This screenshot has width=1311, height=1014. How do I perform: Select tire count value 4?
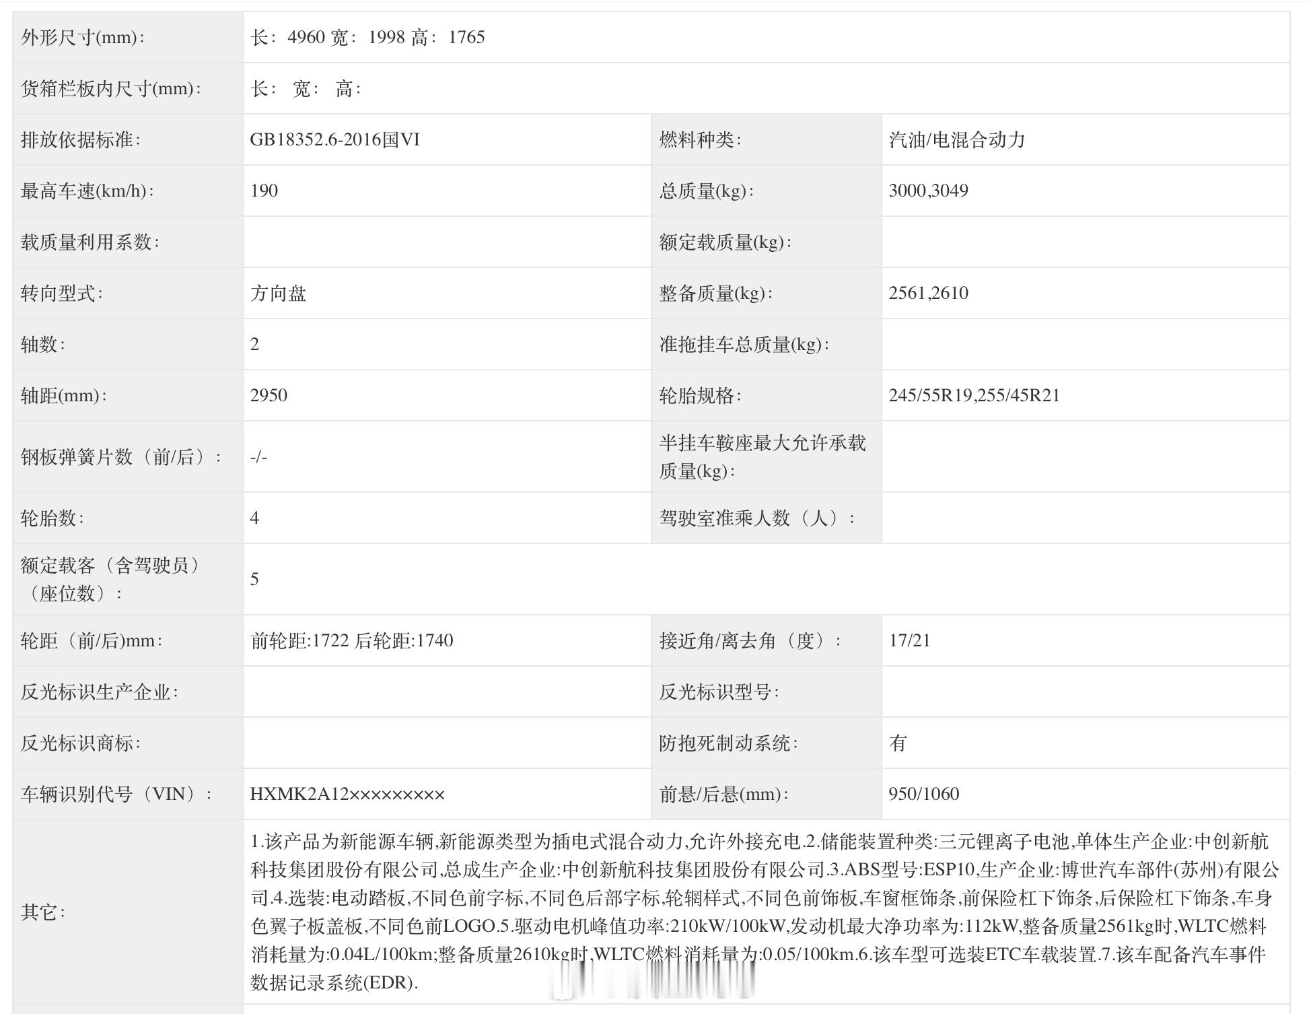(254, 518)
